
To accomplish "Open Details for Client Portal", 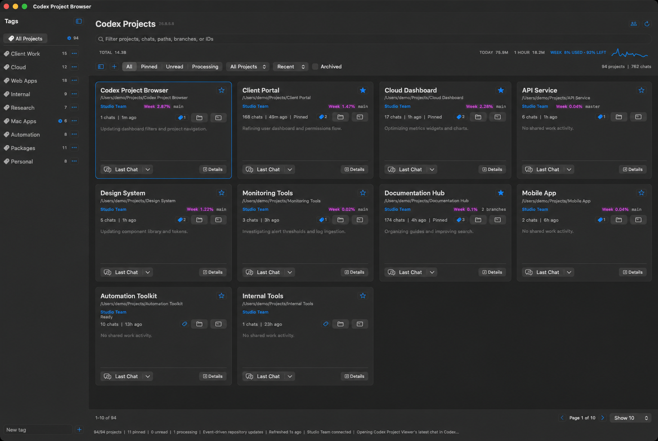I will 354,170.
